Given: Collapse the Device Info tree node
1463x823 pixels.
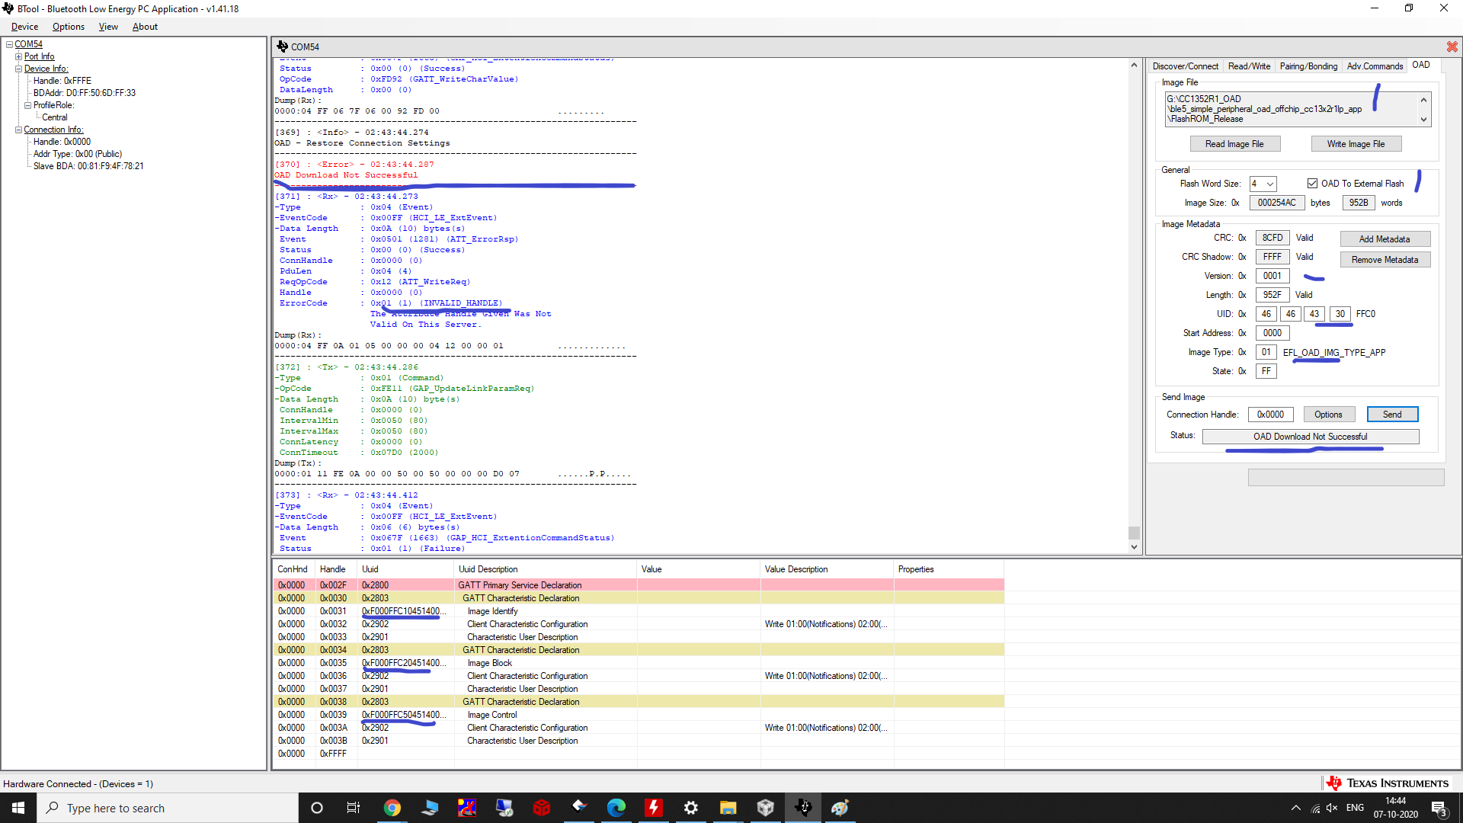Looking at the screenshot, I should 19,69.
